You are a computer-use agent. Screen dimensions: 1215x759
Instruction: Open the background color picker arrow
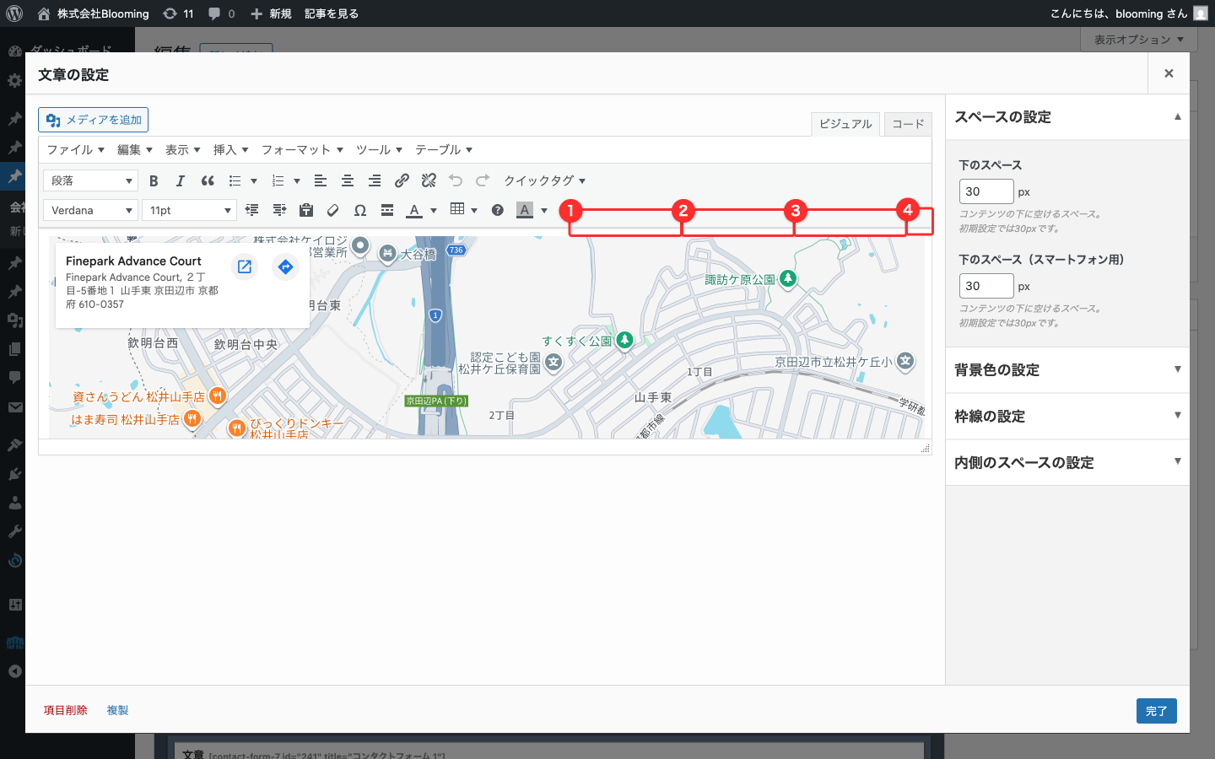pyautogui.click(x=544, y=210)
